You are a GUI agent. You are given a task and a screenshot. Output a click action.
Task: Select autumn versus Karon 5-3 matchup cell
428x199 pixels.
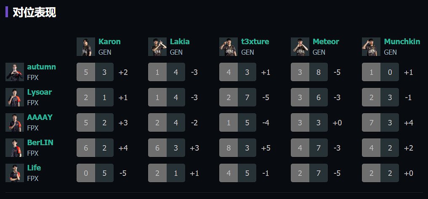(95, 72)
